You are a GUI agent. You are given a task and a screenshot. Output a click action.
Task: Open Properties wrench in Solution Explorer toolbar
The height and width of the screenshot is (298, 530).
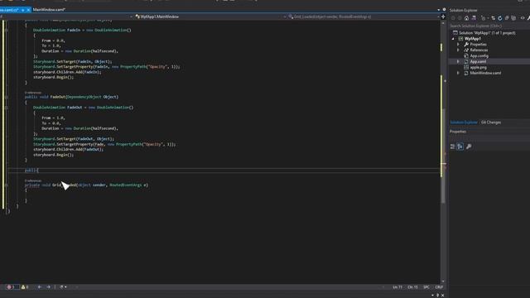coord(528,18)
